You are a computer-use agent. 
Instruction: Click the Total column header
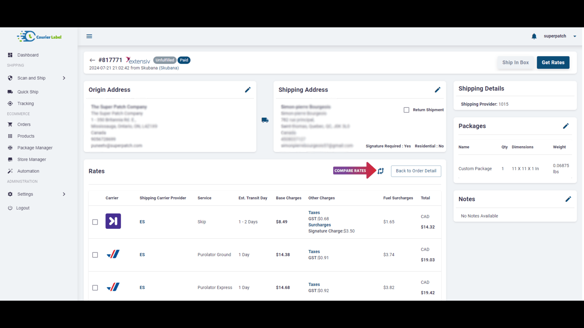[425, 198]
